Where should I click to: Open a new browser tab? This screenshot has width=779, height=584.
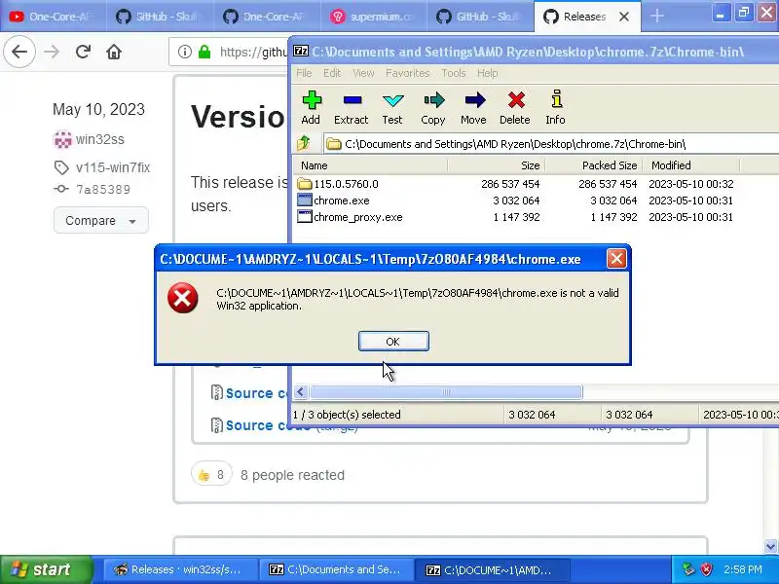[656, 17]
